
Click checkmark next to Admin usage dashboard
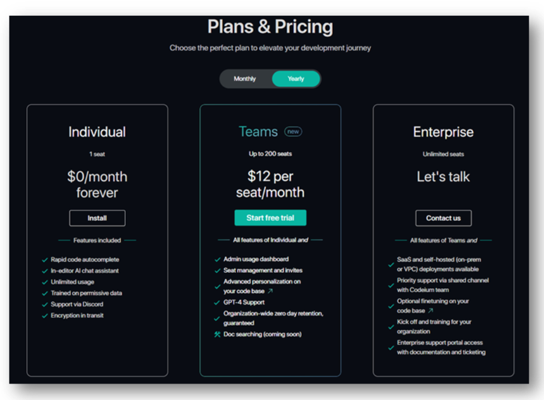[218, 259]
